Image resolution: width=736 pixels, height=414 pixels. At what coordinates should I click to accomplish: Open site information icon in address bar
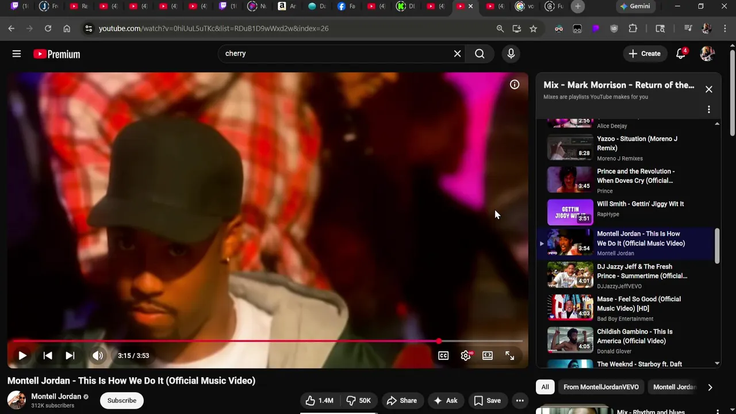(88, 28)
